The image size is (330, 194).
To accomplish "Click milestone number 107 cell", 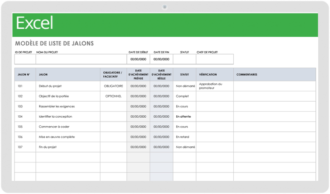I will pyautogui.click(x=25, y=147).
